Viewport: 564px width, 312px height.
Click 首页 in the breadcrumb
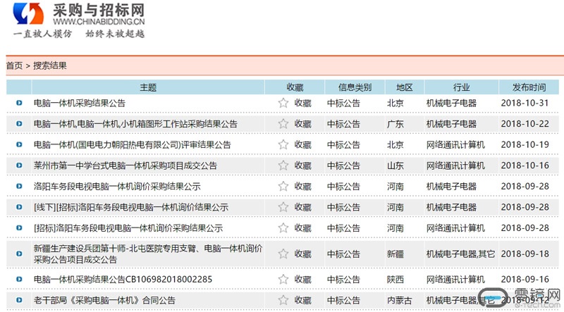[14, 65]
